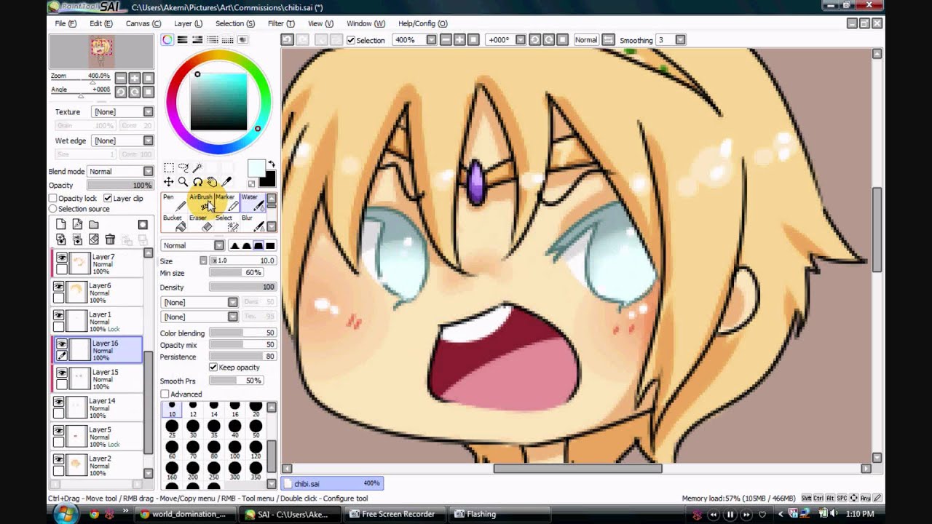Create a new normal layer
932x524 pixels.
pyautogui.click(x=61, y=225)
